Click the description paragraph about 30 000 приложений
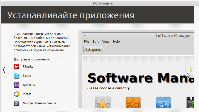The image size is (199, 112). 42,42
